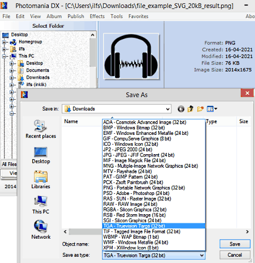Go up one folder level icon

pos(190,109)
